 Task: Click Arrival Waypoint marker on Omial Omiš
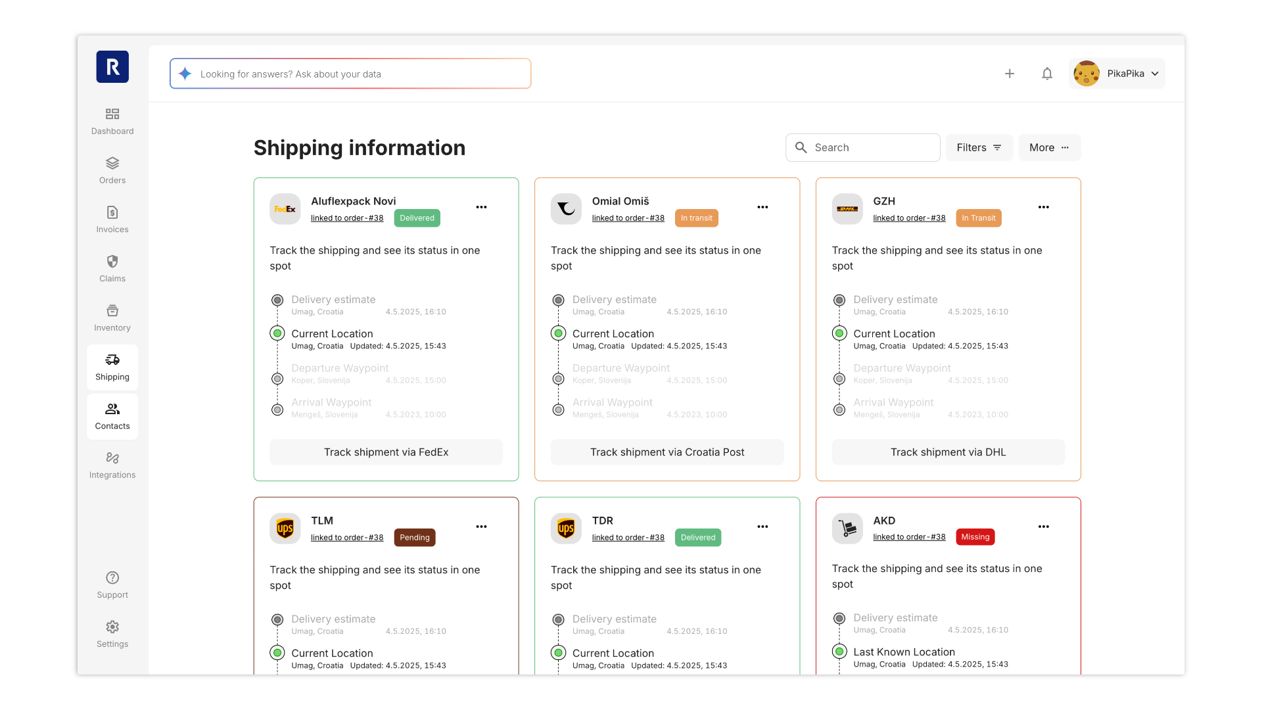pos(558,410)
